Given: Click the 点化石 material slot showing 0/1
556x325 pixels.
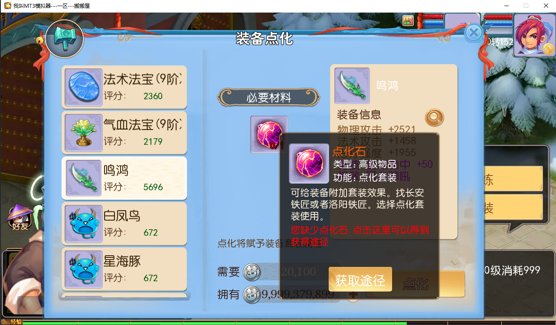Looking at the screenshot, I should click(x=269, y=134).
